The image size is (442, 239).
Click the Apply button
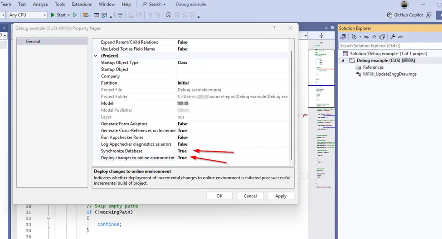tap(281, 196)
